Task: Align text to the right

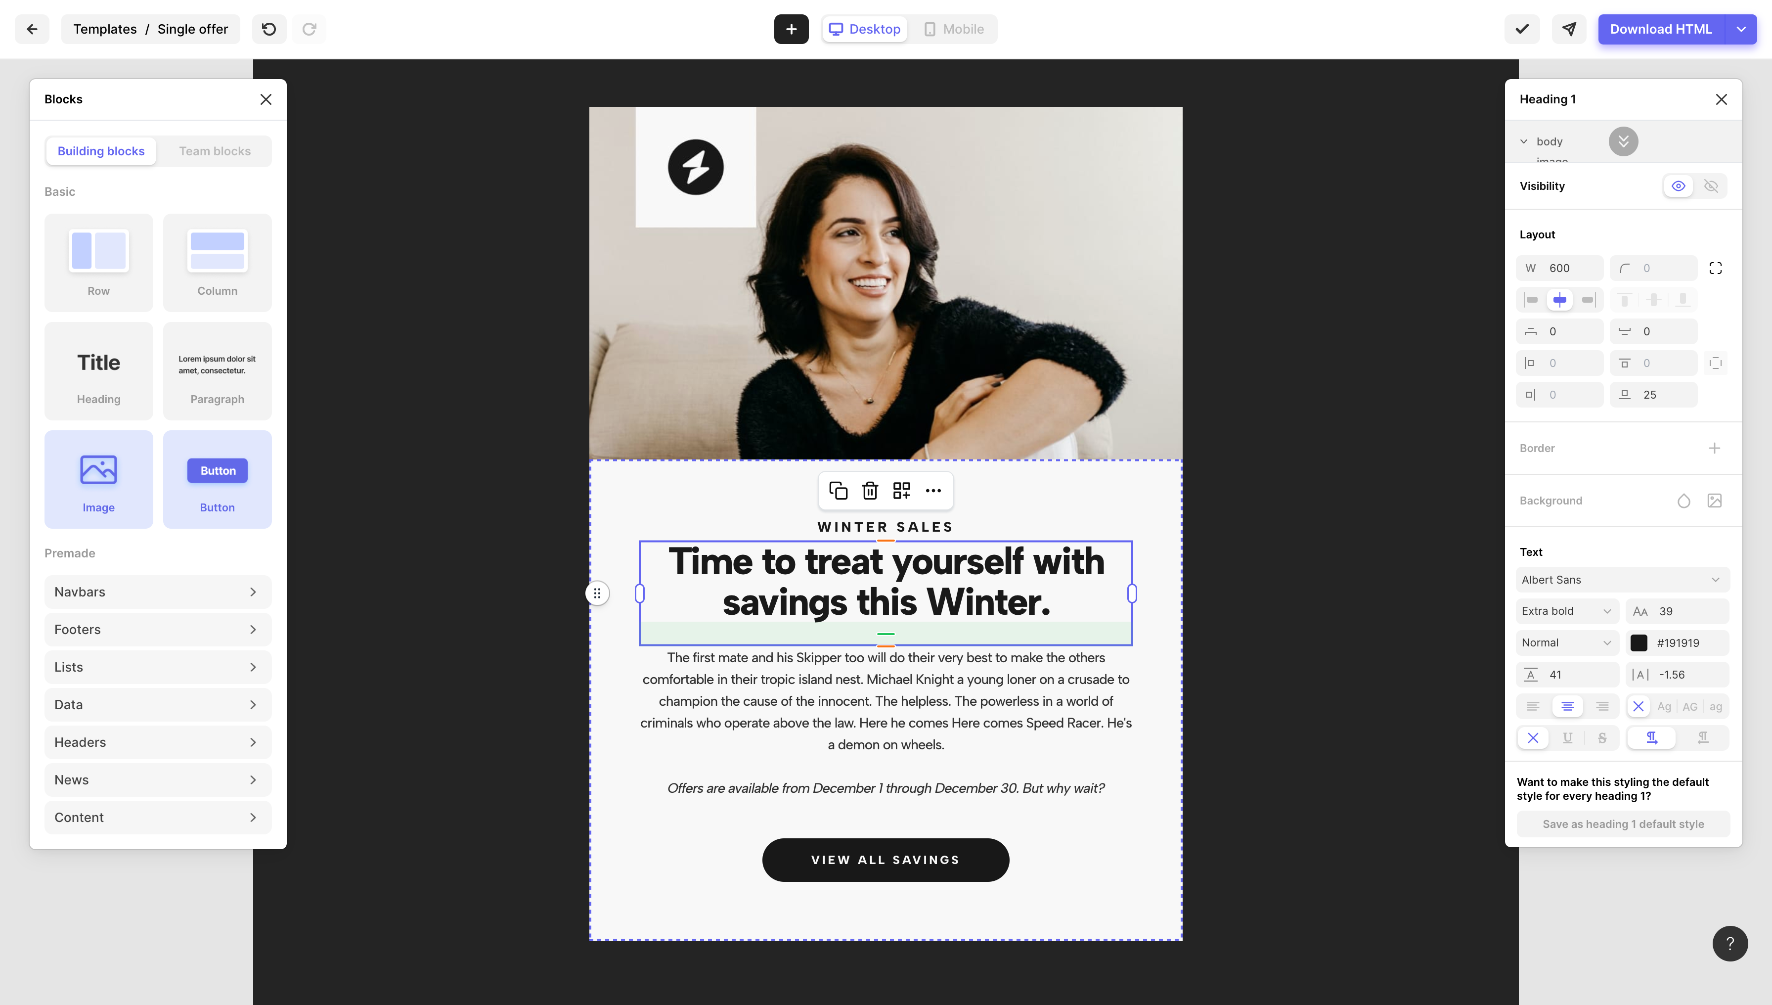Action: [1602, 706]
